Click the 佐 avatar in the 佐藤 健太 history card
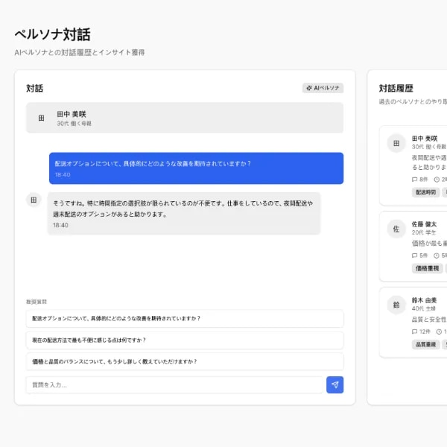 (396, 229)
